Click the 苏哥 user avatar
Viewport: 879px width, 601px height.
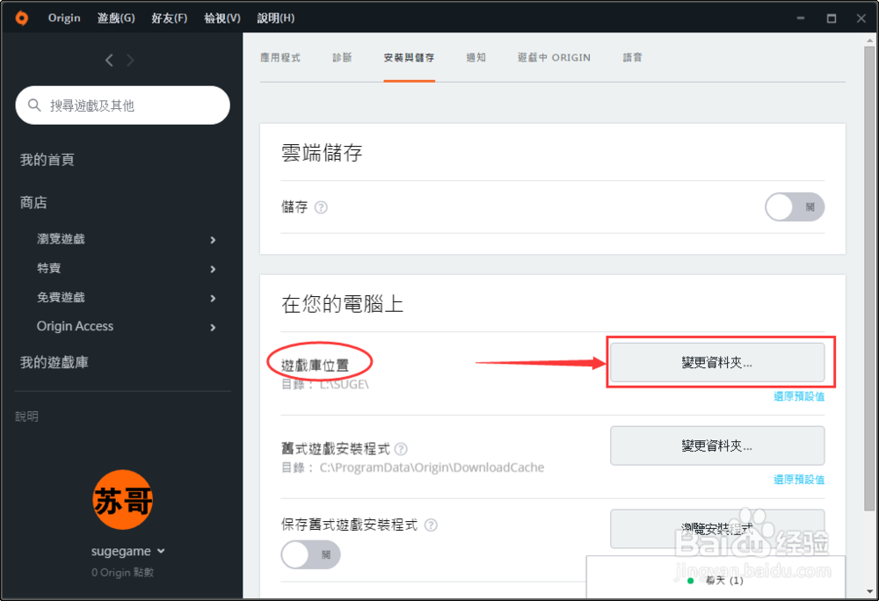click(122, 500)
